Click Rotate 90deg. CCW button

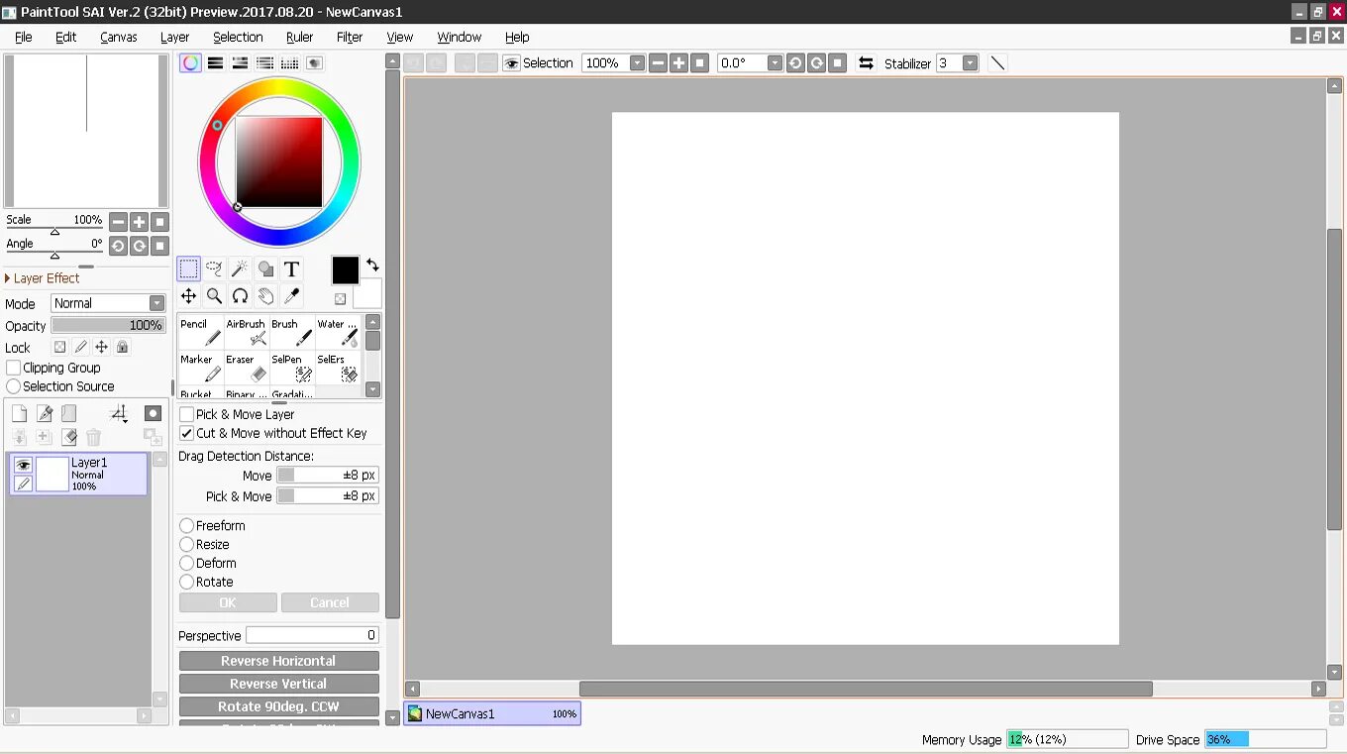pyautogui.click(x=278, y=706)
